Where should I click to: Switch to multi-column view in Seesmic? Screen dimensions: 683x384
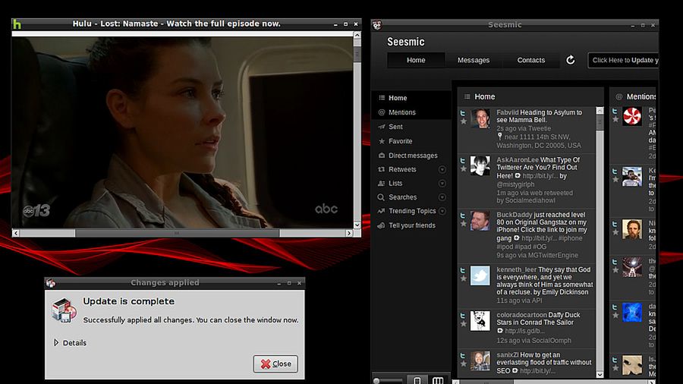click(437, 380)
